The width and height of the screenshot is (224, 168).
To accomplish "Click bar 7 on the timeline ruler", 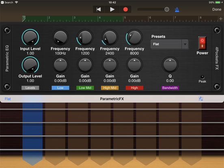I will pyautogui.click(x=175, y=17).
